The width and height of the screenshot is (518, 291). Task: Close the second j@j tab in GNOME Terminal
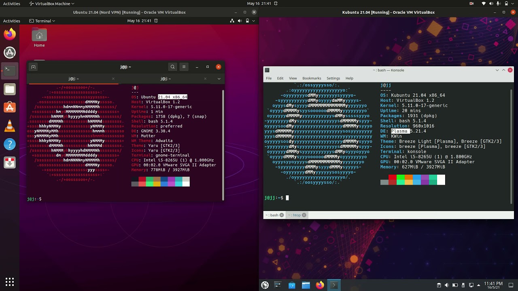pos(206,79)
